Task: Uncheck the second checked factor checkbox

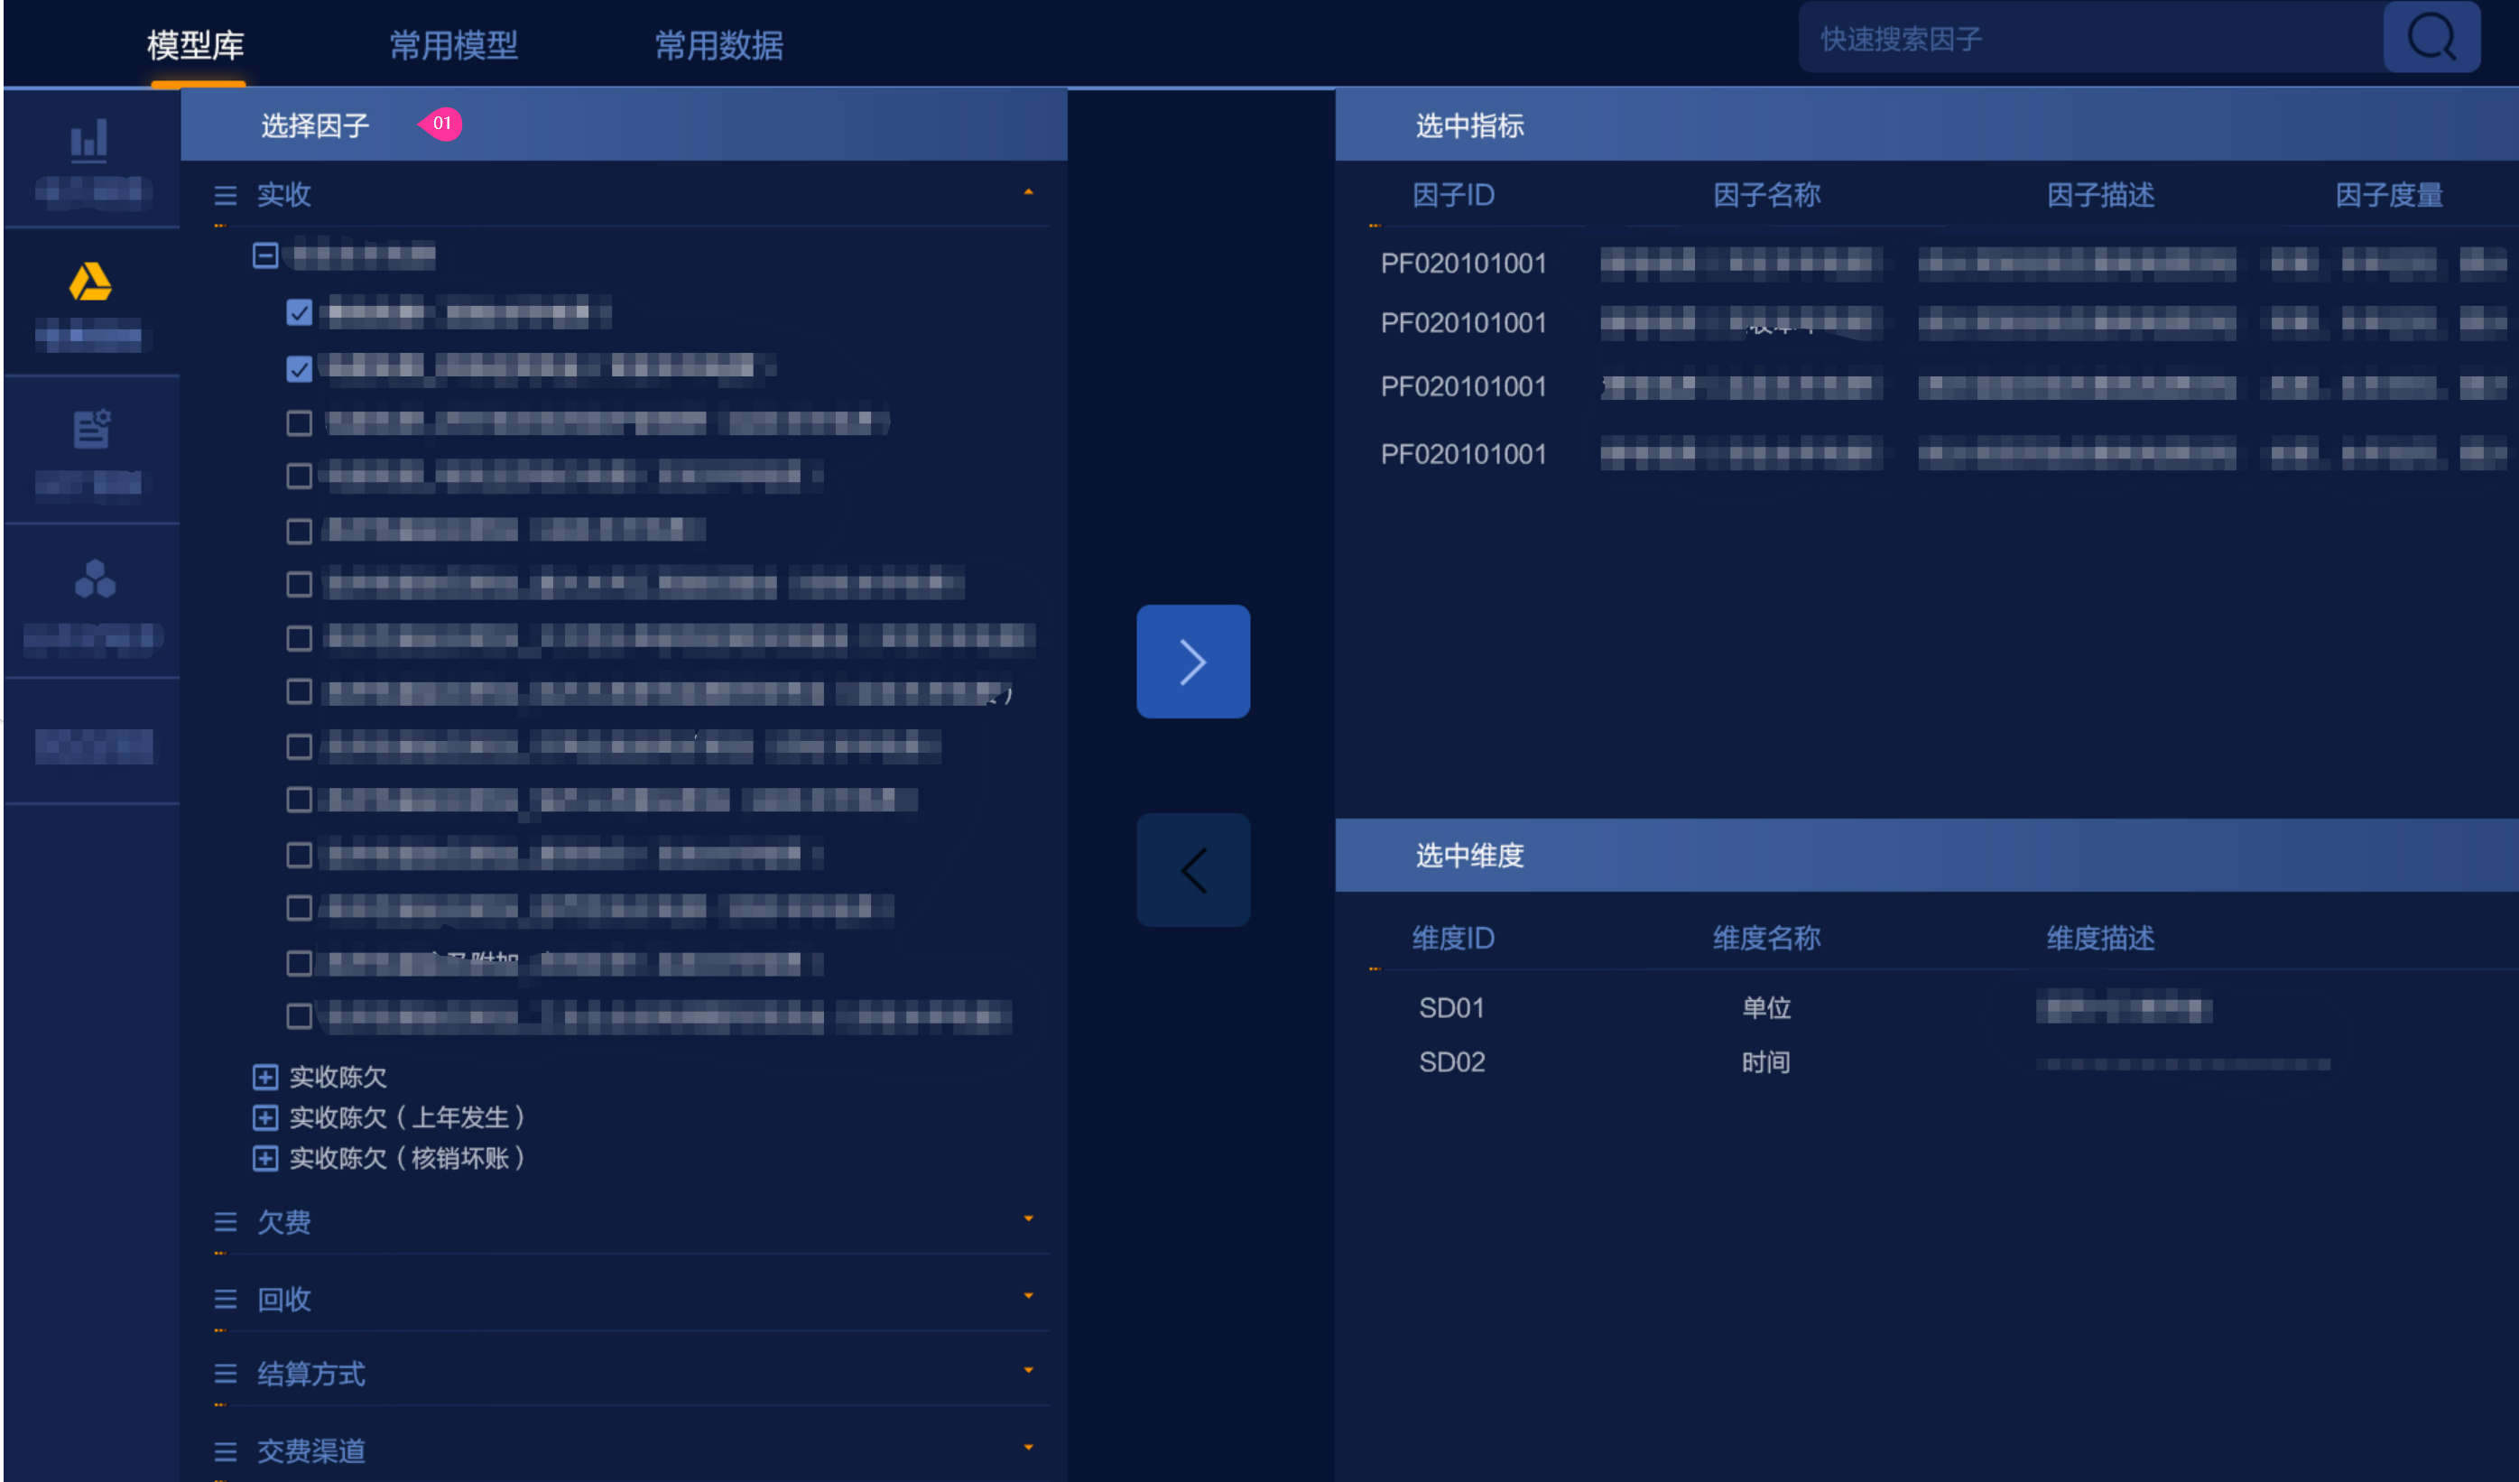Action: tap(299, 369)
